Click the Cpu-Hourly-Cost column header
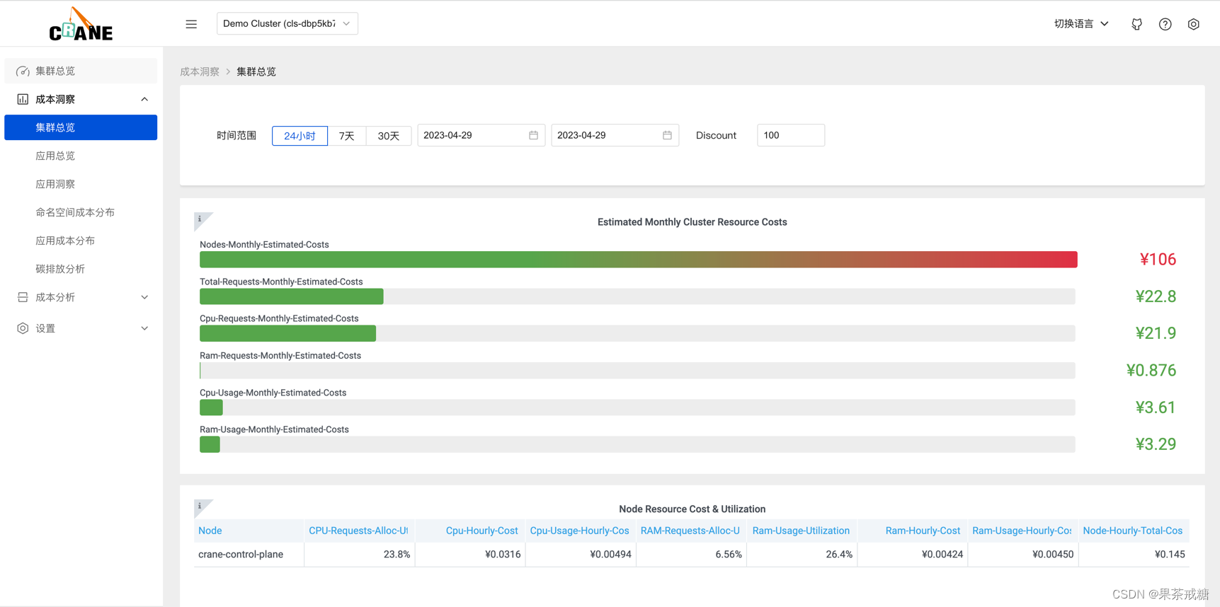The image size is (1220, 607). [470, 531]
